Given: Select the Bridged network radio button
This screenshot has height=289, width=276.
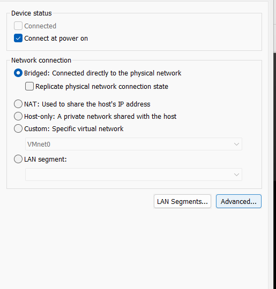Looking at the screenshot, I should tap(18, 73).
